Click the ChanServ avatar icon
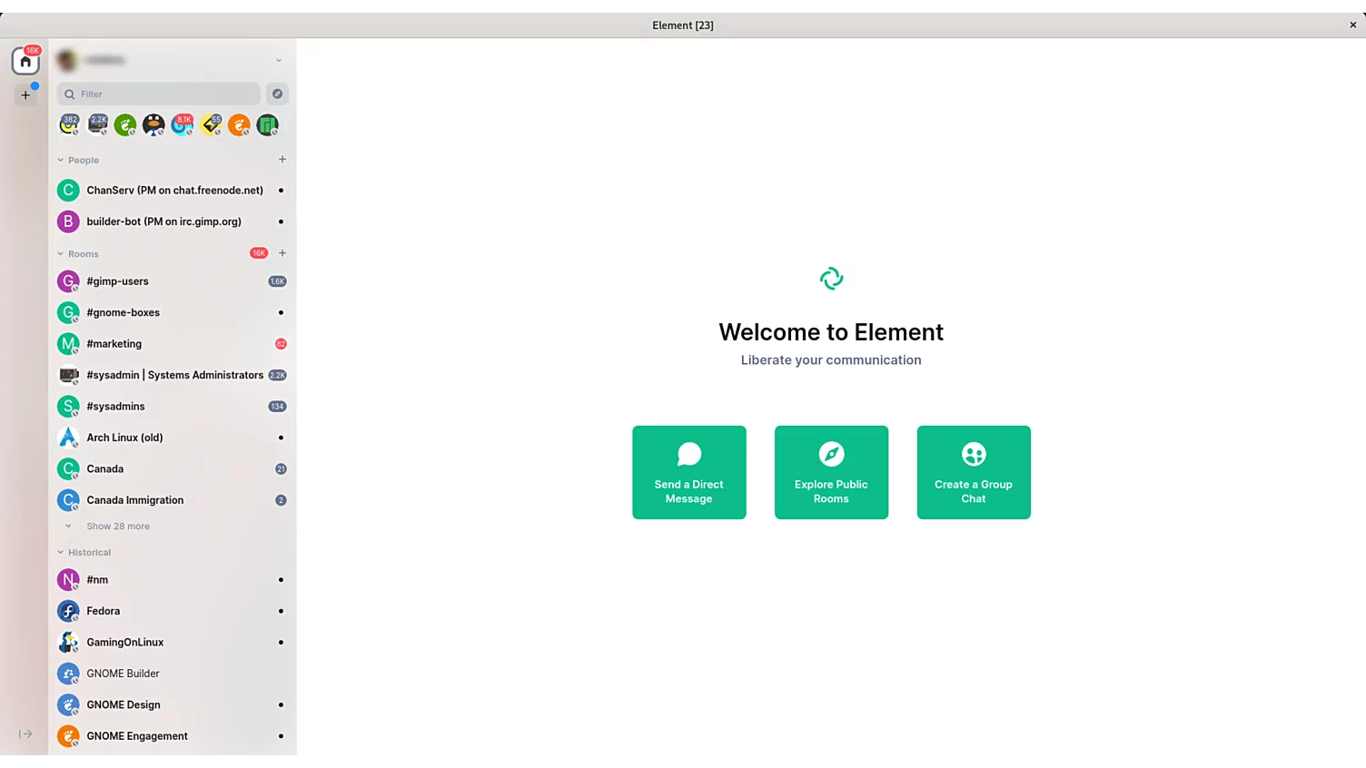This screenshot has height=768, width=1366. point(68,190)
